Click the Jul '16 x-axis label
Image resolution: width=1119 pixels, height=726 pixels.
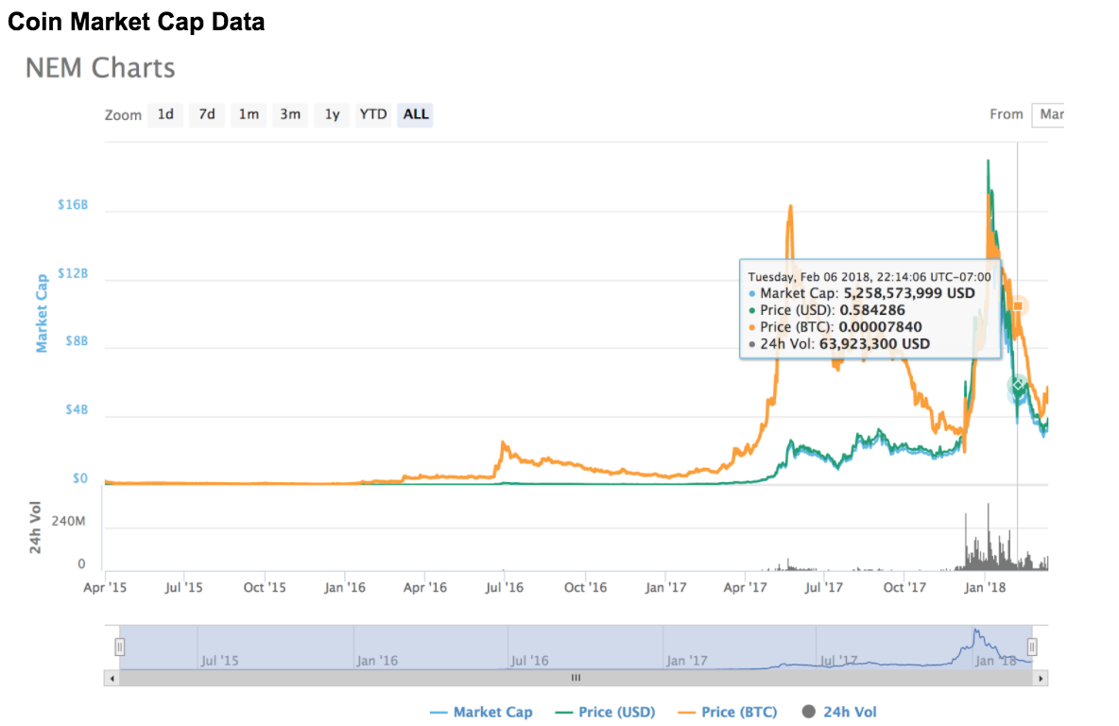(x=504, y=587)
